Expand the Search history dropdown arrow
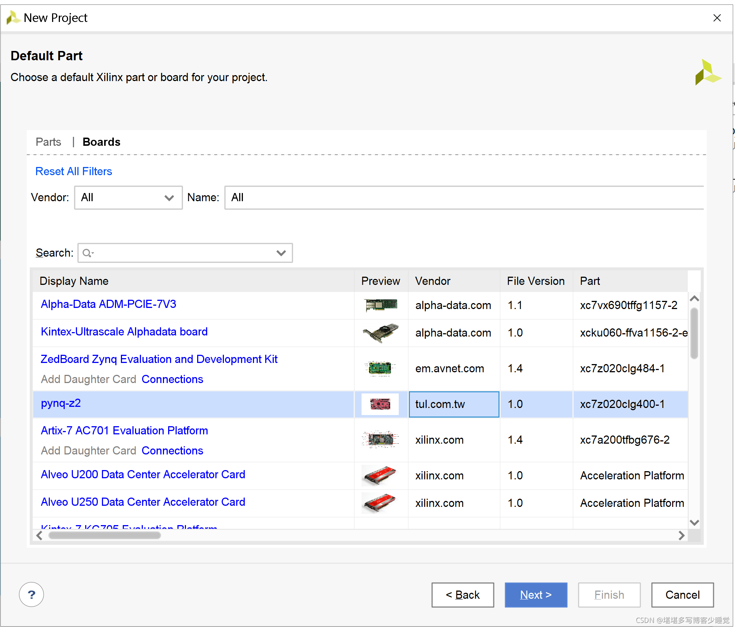The width and height of the screenshot is (735, 627). pyautogui.click(x=281, y=253)
